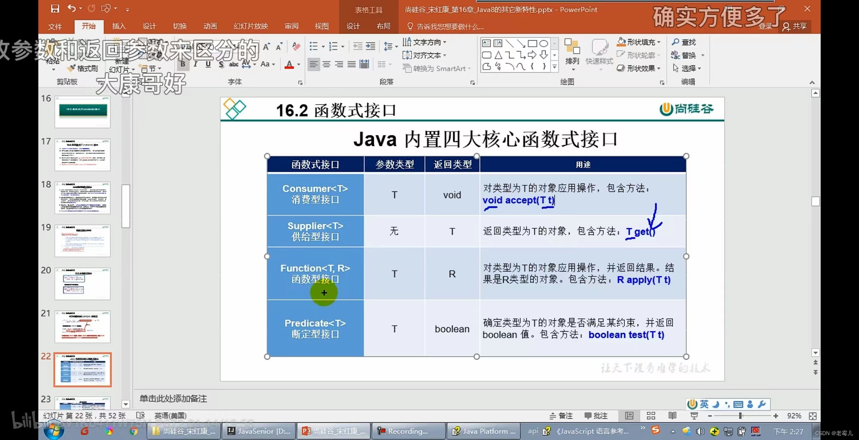Click the 备注 notes button
The height and width of the screenshot is (440, 859).
click(561, 416)
